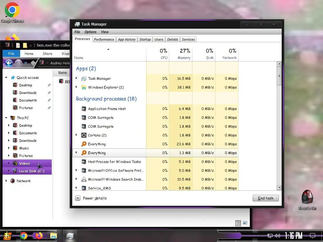This screenshot has width=323, height=242.
Task: Select Videos in Explorer sidebar
Action: [27, 164]
